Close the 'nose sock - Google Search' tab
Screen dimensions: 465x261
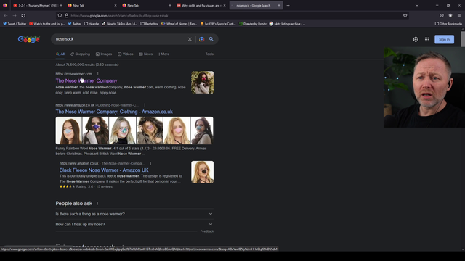click(279, 5)
